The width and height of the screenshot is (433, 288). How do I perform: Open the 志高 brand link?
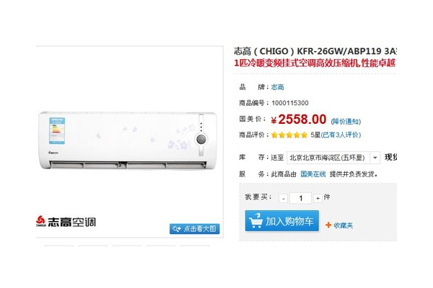pyautogui.click(x=277, y=87)
